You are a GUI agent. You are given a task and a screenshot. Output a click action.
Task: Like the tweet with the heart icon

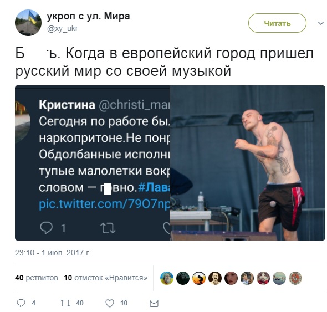point(110,303)
